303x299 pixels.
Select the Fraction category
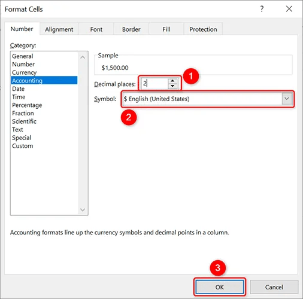tap(44, 113)
